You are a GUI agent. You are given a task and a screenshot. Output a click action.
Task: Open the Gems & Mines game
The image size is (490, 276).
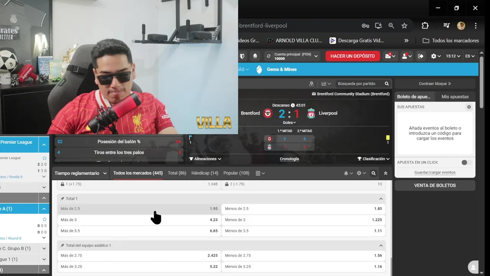pos(276,69)
